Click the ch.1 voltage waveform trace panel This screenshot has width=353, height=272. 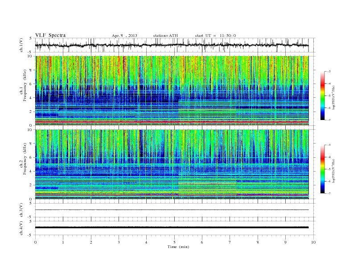point(175,45)
